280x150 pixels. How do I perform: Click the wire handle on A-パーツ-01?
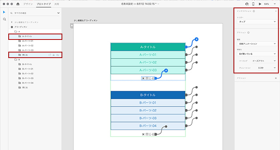pyautogui.click(x=186, y=55)
